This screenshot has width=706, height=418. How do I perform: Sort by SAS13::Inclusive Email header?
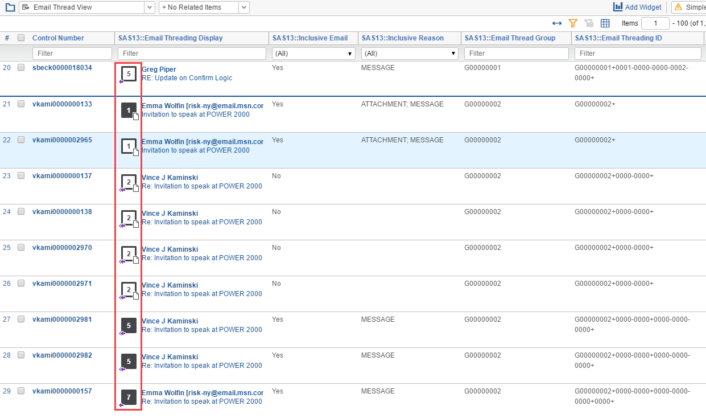coord(309,38)
